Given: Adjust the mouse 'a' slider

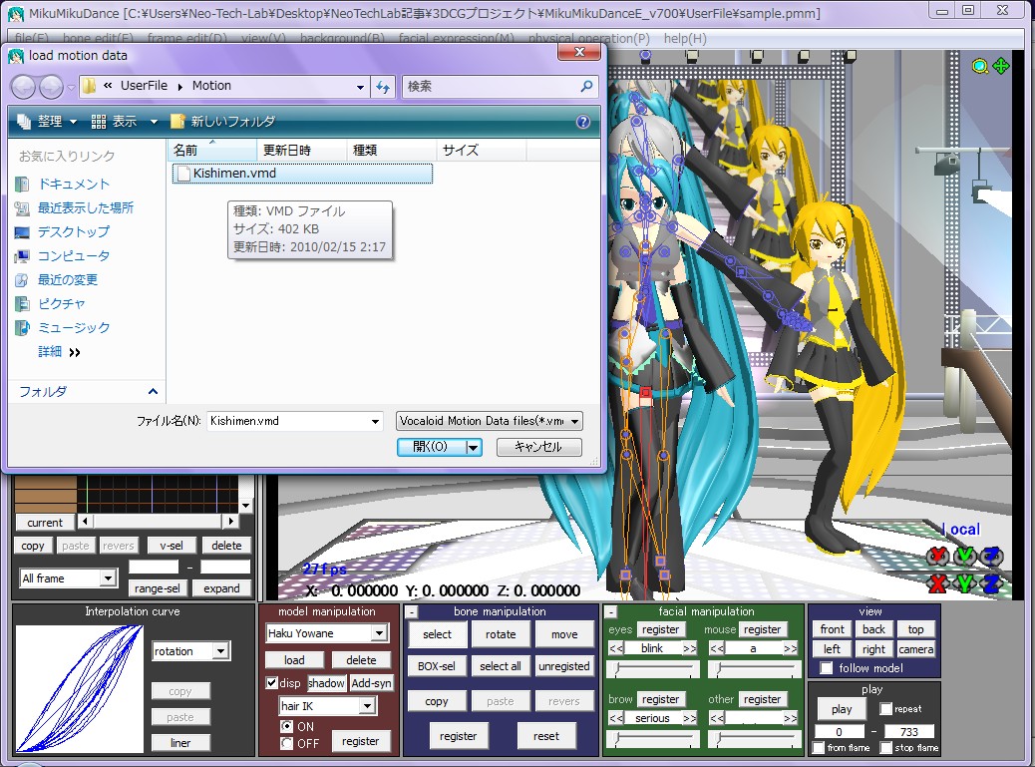Looking at the screenshot, I should tap(755, 669).
